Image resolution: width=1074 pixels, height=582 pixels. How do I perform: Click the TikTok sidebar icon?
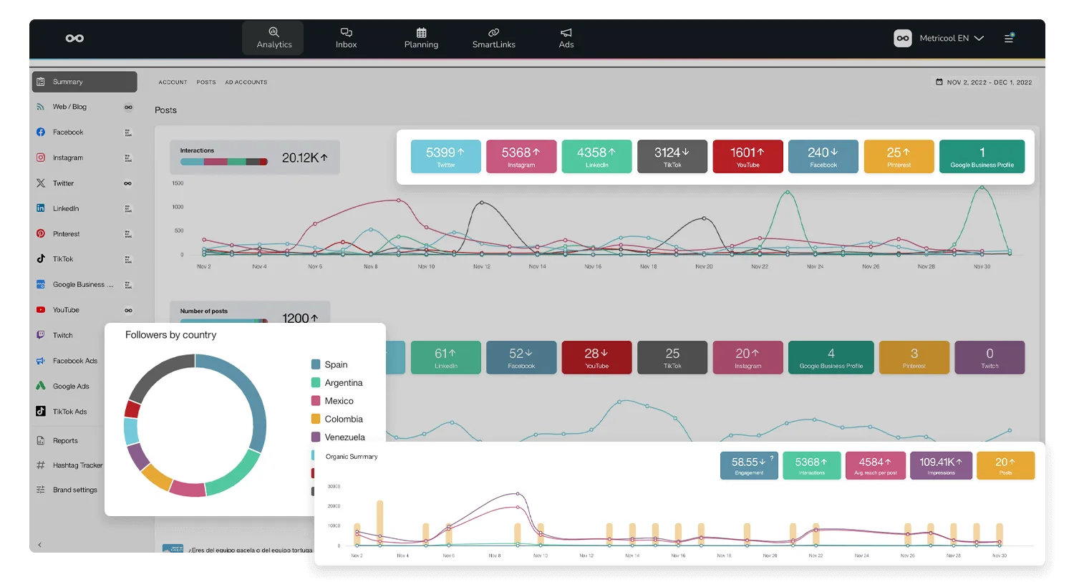point(41,259)
